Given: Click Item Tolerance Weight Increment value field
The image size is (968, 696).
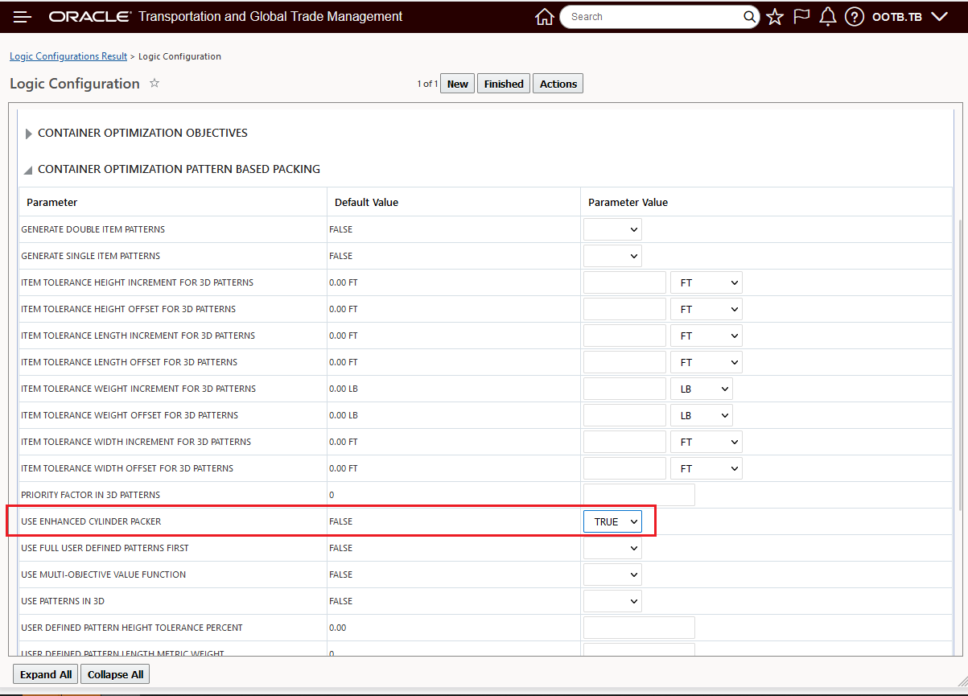Looking at the screenshot, I should [624, 389].
